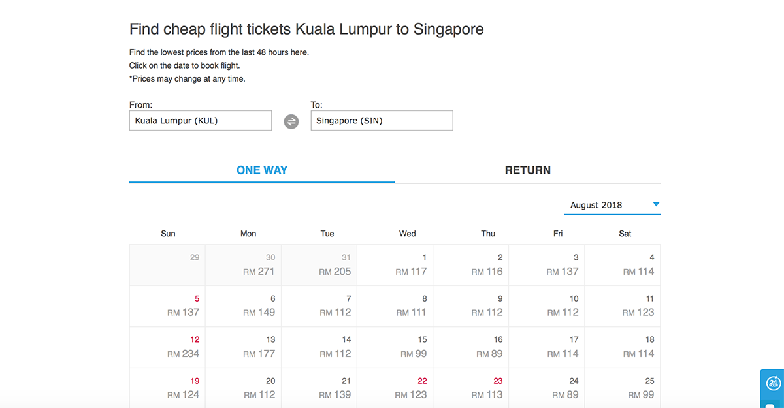Select August 23 fare RM 113

(471, 388)
